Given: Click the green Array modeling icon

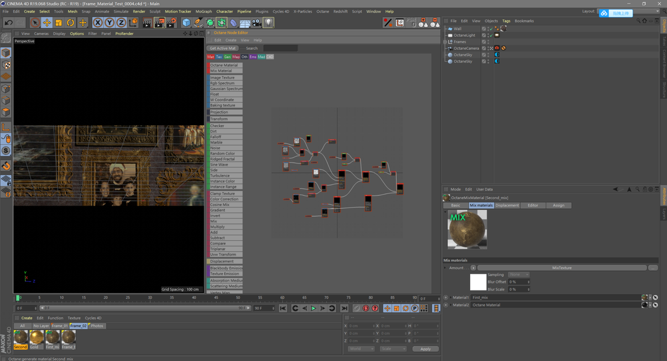Looking at the screenshot, I should click(222, 22).
